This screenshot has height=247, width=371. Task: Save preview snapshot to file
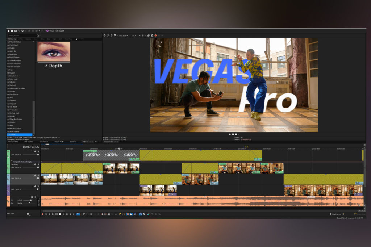tap(152, 35)
